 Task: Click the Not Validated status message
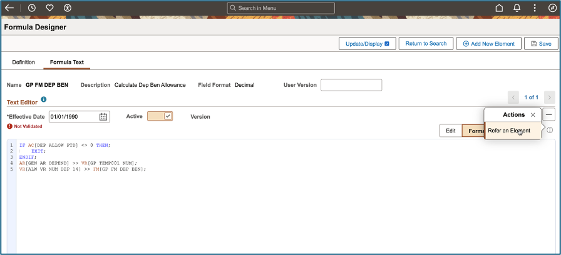(24, 126)
